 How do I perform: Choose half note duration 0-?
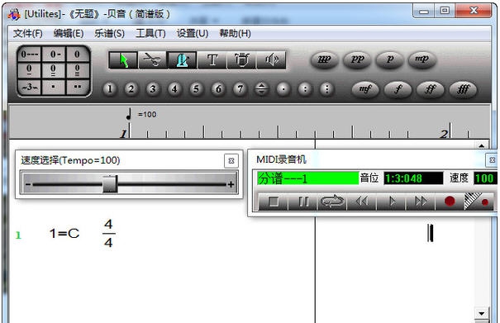(x=54, y=55)
